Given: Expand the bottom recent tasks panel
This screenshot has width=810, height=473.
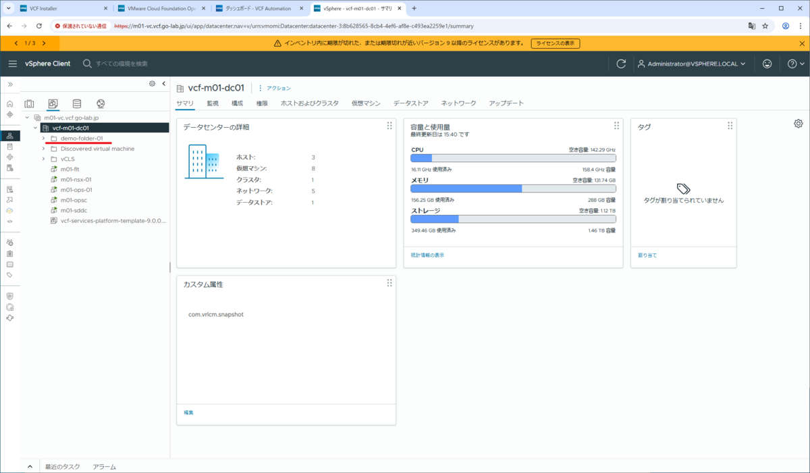Looking at the screenshot, I should pos(30,467).
